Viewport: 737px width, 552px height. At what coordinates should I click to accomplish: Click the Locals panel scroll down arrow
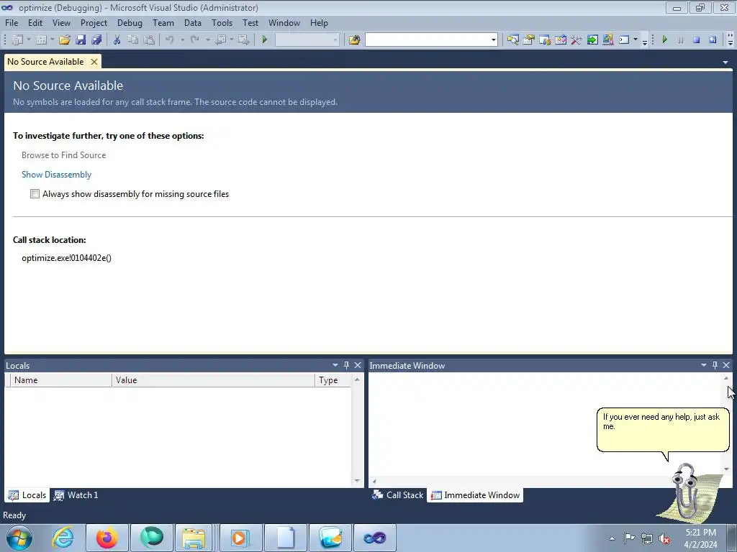(x=357, y=481)
